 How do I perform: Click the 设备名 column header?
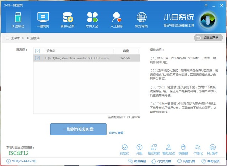click(51, 51)
